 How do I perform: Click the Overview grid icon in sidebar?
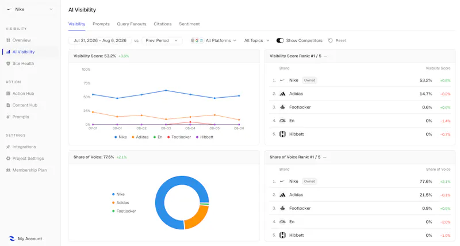pyautogui.click(x=8, y=40)
